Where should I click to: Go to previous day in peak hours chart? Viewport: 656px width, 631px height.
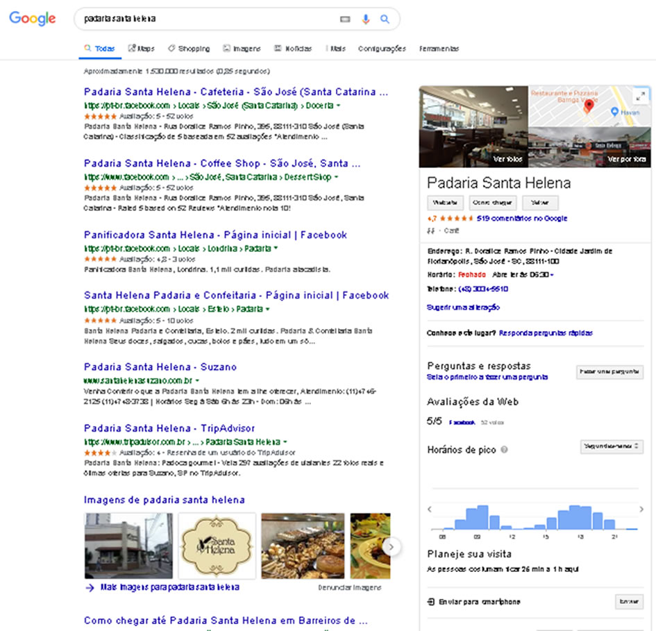pos(430,510)
